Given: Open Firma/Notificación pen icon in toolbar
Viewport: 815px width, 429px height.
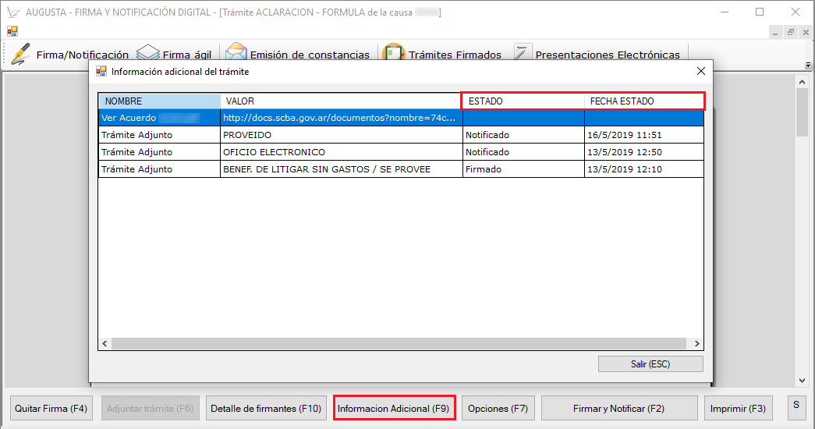Looking at the screenshot, I should click(x=20, y=54).
